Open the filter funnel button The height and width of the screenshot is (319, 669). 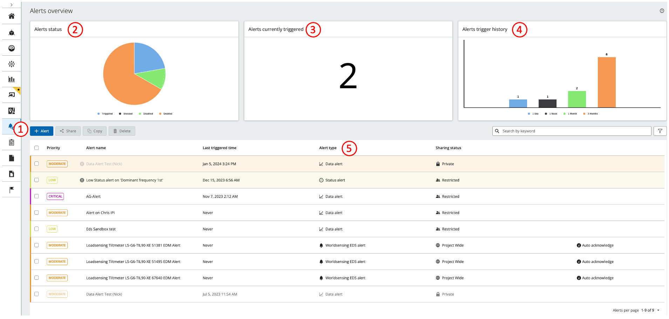pos(660,131)
